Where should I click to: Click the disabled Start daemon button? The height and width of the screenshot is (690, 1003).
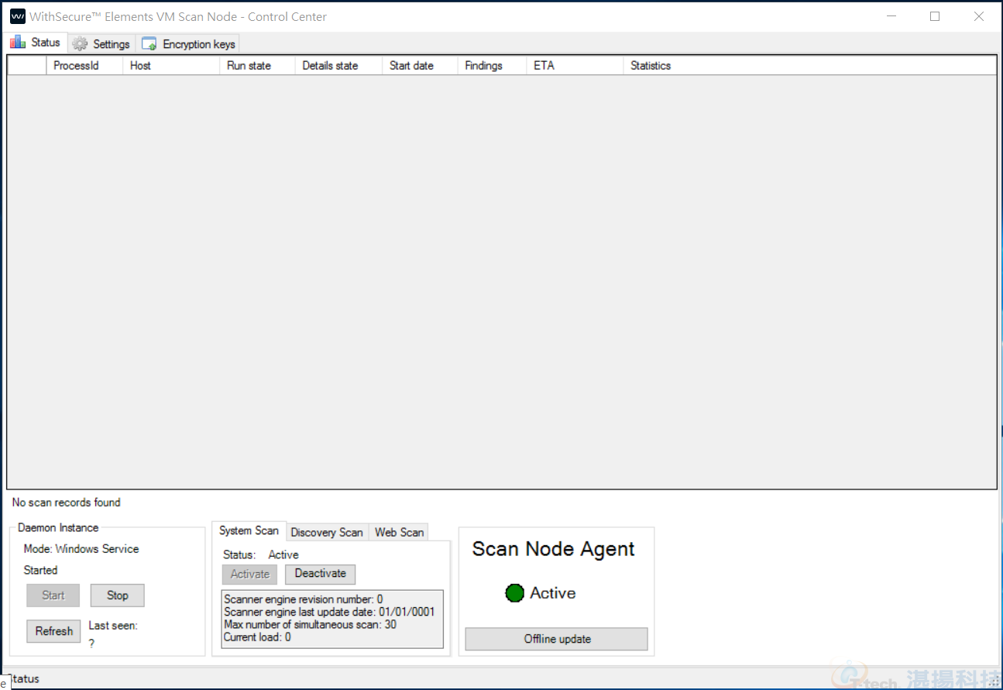[53, 596]
